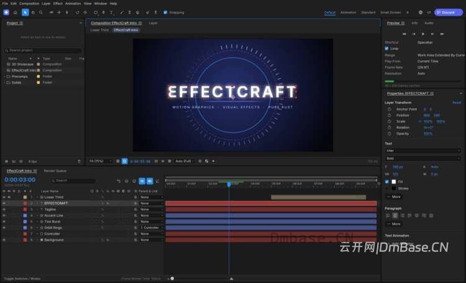The height and width of the screenshot is (283, 466).
Task: Click the Lower Third breadcrumb in the viewer
Action: [x=99, y=30]
